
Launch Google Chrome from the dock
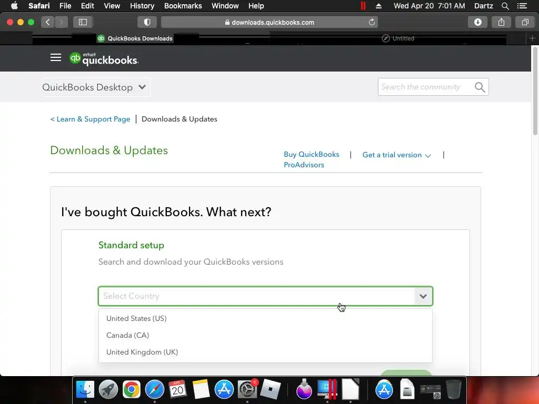point(131,389)
